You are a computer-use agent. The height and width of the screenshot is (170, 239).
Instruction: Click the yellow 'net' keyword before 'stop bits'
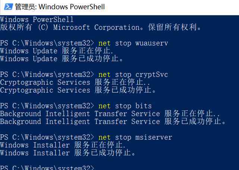104,106
